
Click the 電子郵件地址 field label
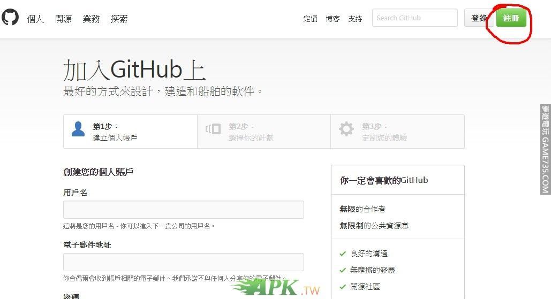point(87,245)
